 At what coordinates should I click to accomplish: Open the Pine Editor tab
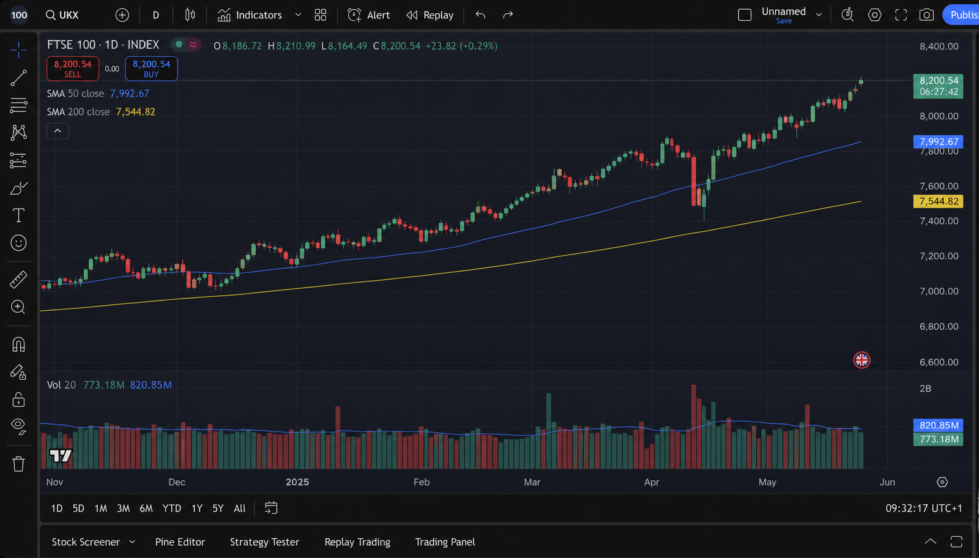point(180,542)
